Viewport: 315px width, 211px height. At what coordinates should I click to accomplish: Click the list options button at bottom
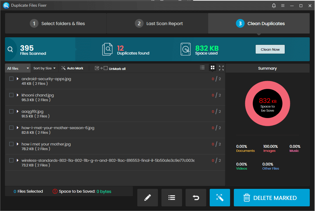point(172,198)
